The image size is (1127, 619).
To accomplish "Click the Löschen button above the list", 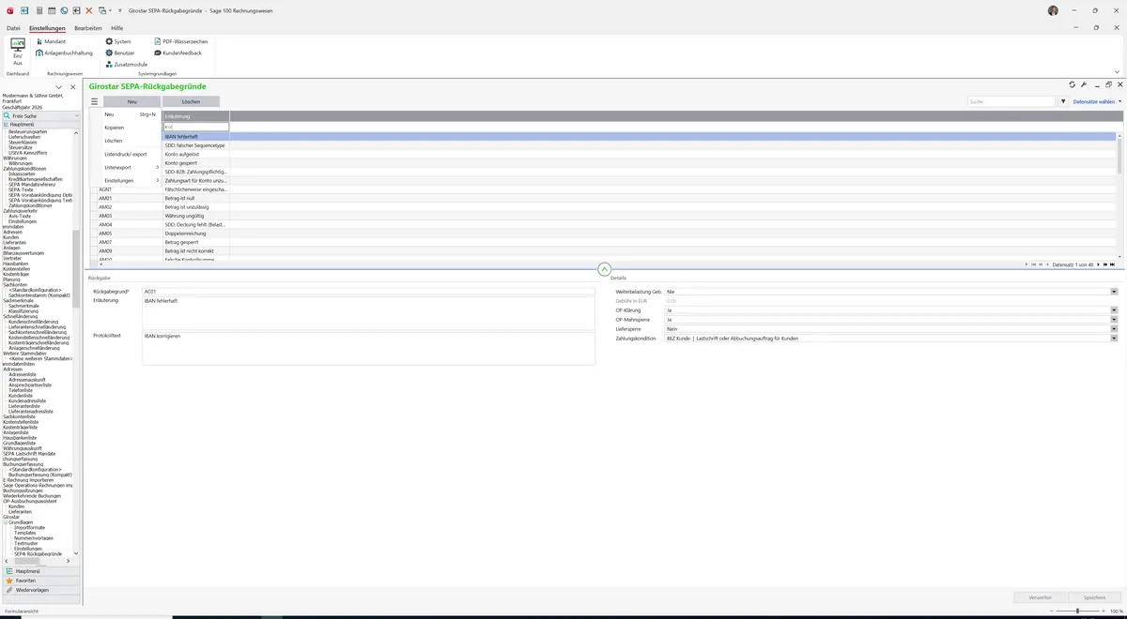I will (x=191, y=101).
